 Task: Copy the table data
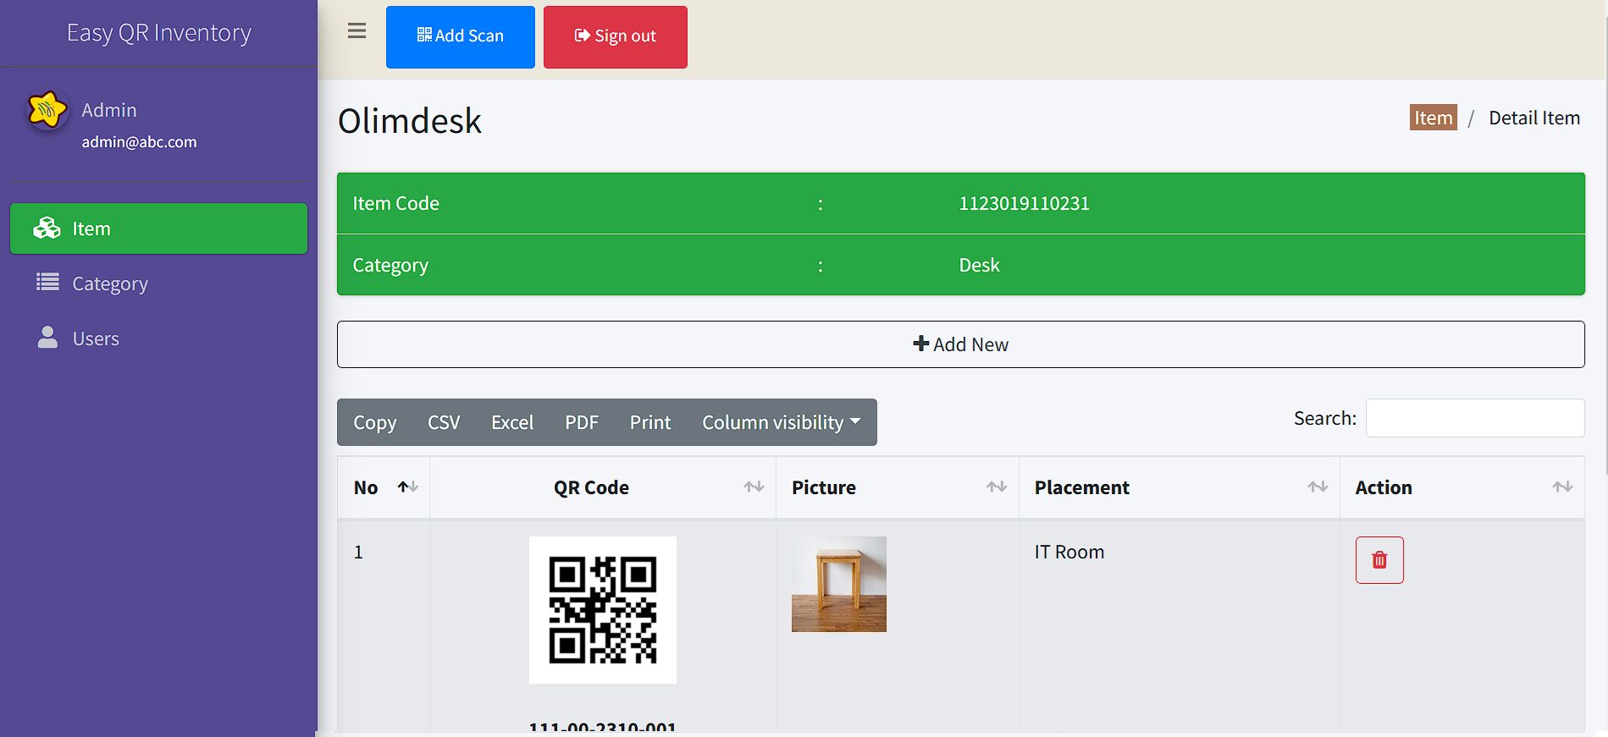(374, 422)
